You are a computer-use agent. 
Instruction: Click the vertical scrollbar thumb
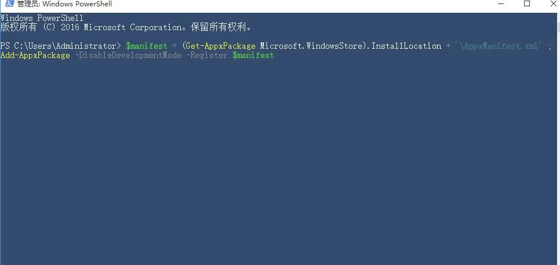click(558, 28)
